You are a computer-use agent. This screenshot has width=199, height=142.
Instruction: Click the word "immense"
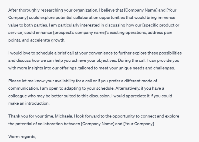pos(166,18)
